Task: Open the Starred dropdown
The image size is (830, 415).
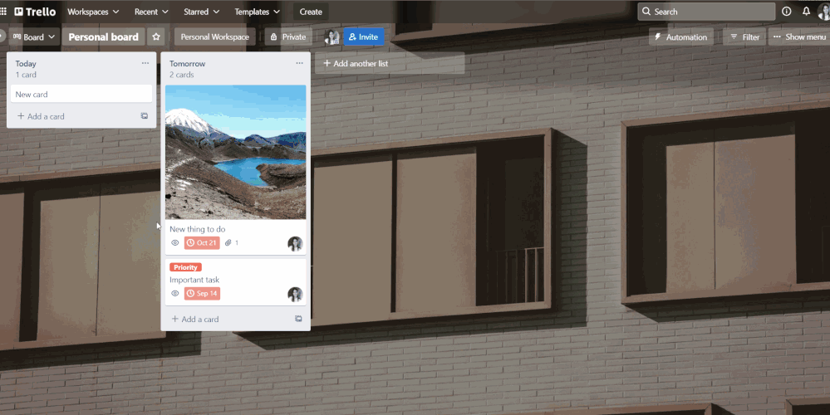Action: click(x=202, y=12)
